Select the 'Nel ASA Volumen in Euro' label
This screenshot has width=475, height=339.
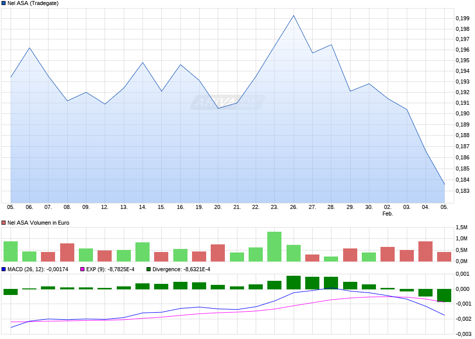pos(38,223)
